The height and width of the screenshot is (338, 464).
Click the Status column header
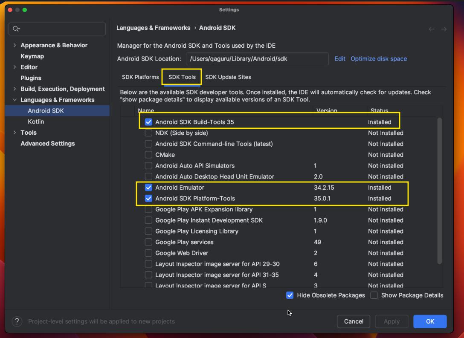click(x=379, y=110)
